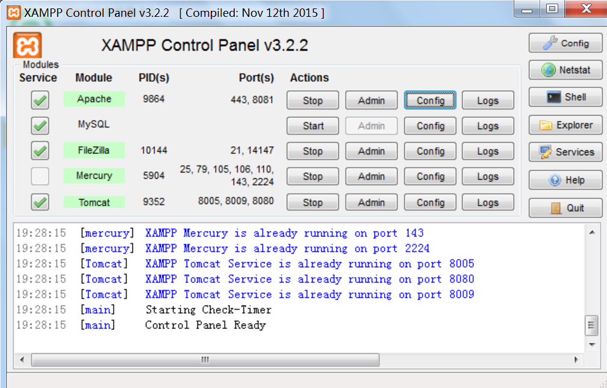The width and height of the screenshot is (607, 388).
Task: Click the Tomcat log line for port 8080
Action: (245, 279)
